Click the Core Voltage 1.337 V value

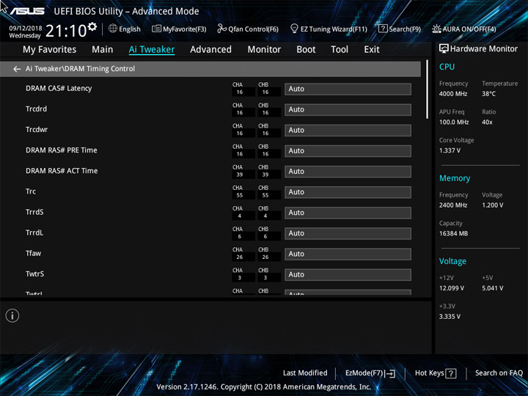coord(450,150)
